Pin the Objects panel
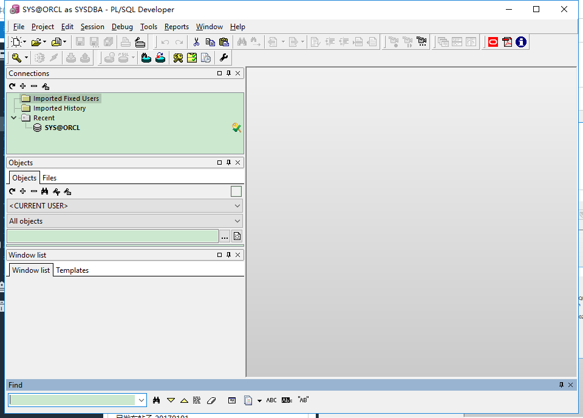Image resolution: width=583 pixels, height=418 pixels. [x=229, y=162]
